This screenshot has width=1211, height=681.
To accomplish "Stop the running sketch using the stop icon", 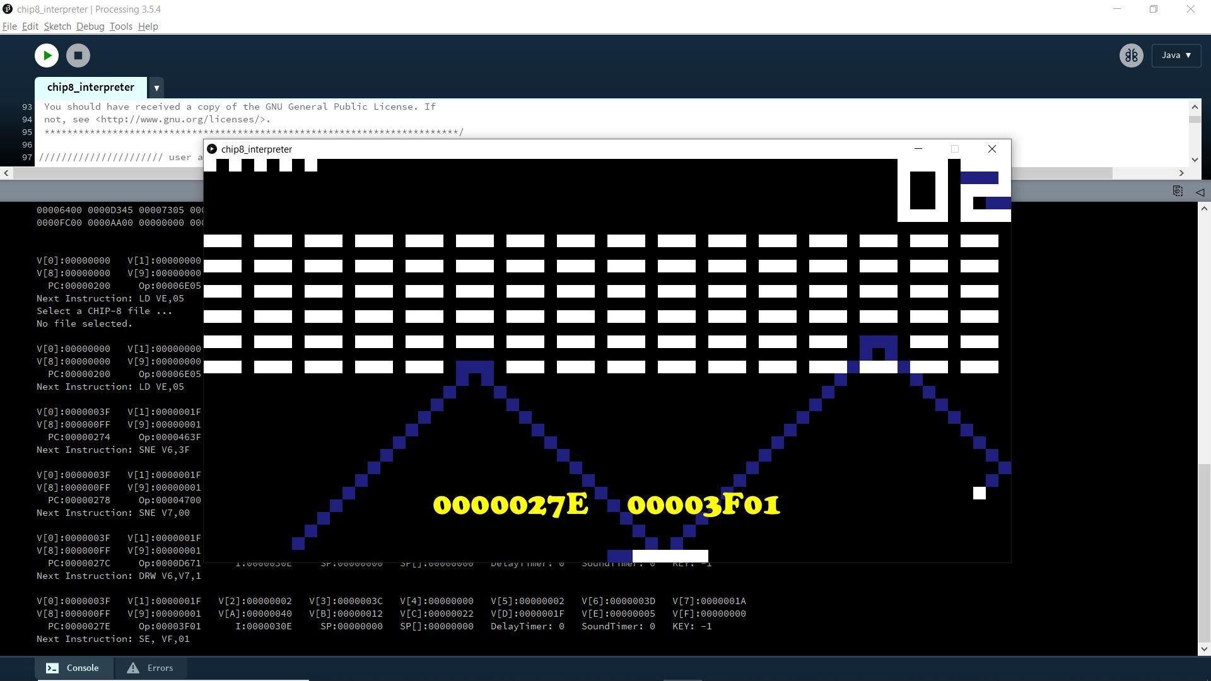I will 78,55.
